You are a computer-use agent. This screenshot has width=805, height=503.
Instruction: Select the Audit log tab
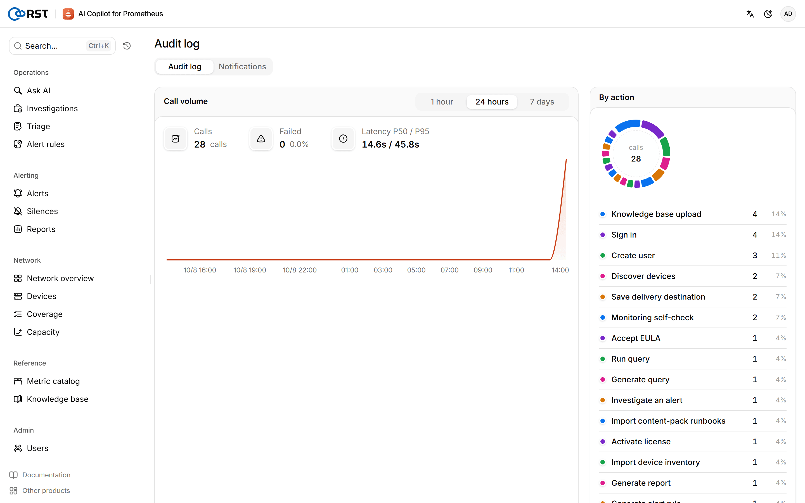pos(184,67)
